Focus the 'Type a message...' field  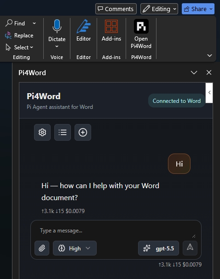[x=116, y=231]
